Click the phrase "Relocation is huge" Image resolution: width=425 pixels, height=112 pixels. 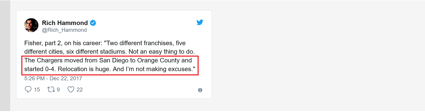(84, 69)
